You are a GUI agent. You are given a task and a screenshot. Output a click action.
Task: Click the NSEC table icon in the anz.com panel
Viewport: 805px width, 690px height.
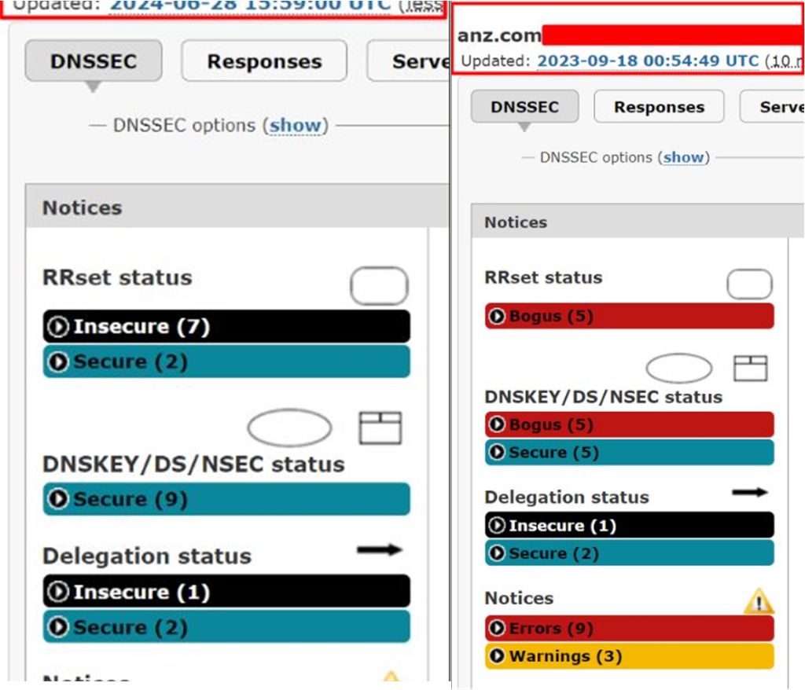click(750, 369)
